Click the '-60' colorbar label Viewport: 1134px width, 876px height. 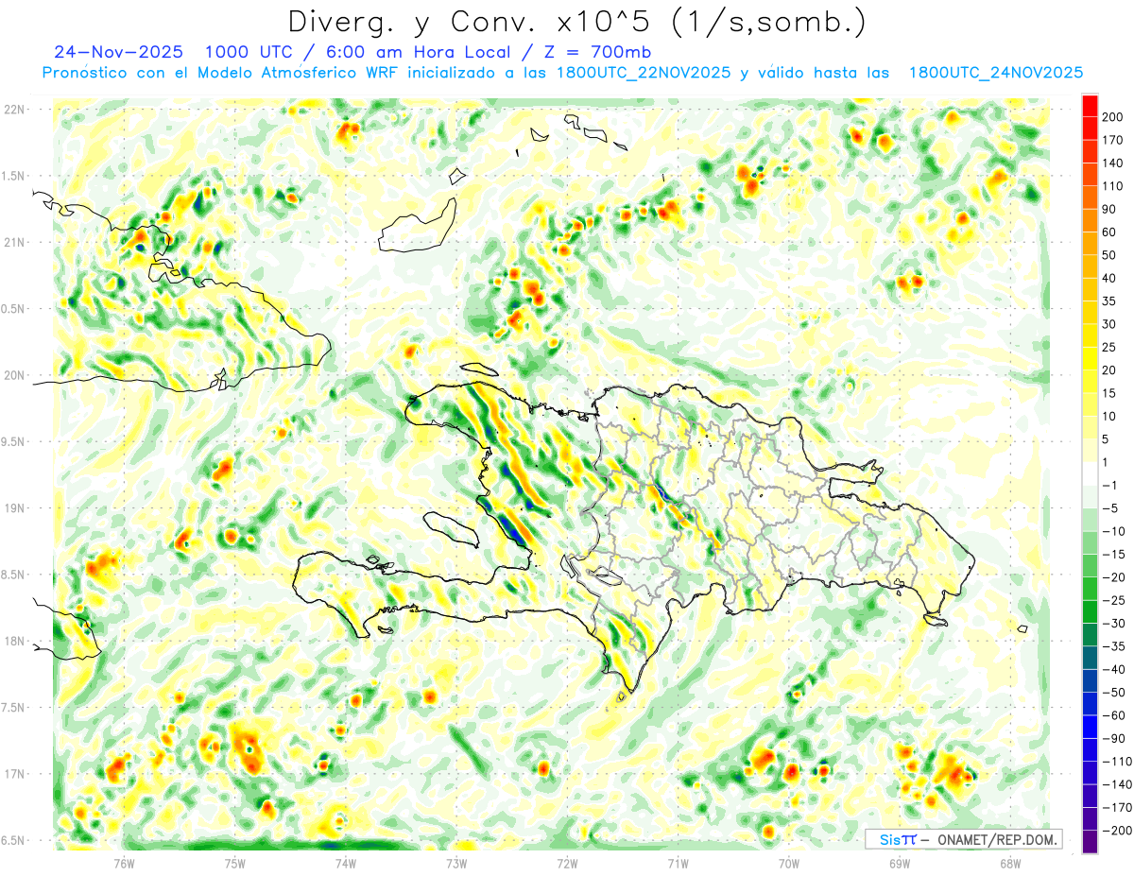pos(1113,715)
